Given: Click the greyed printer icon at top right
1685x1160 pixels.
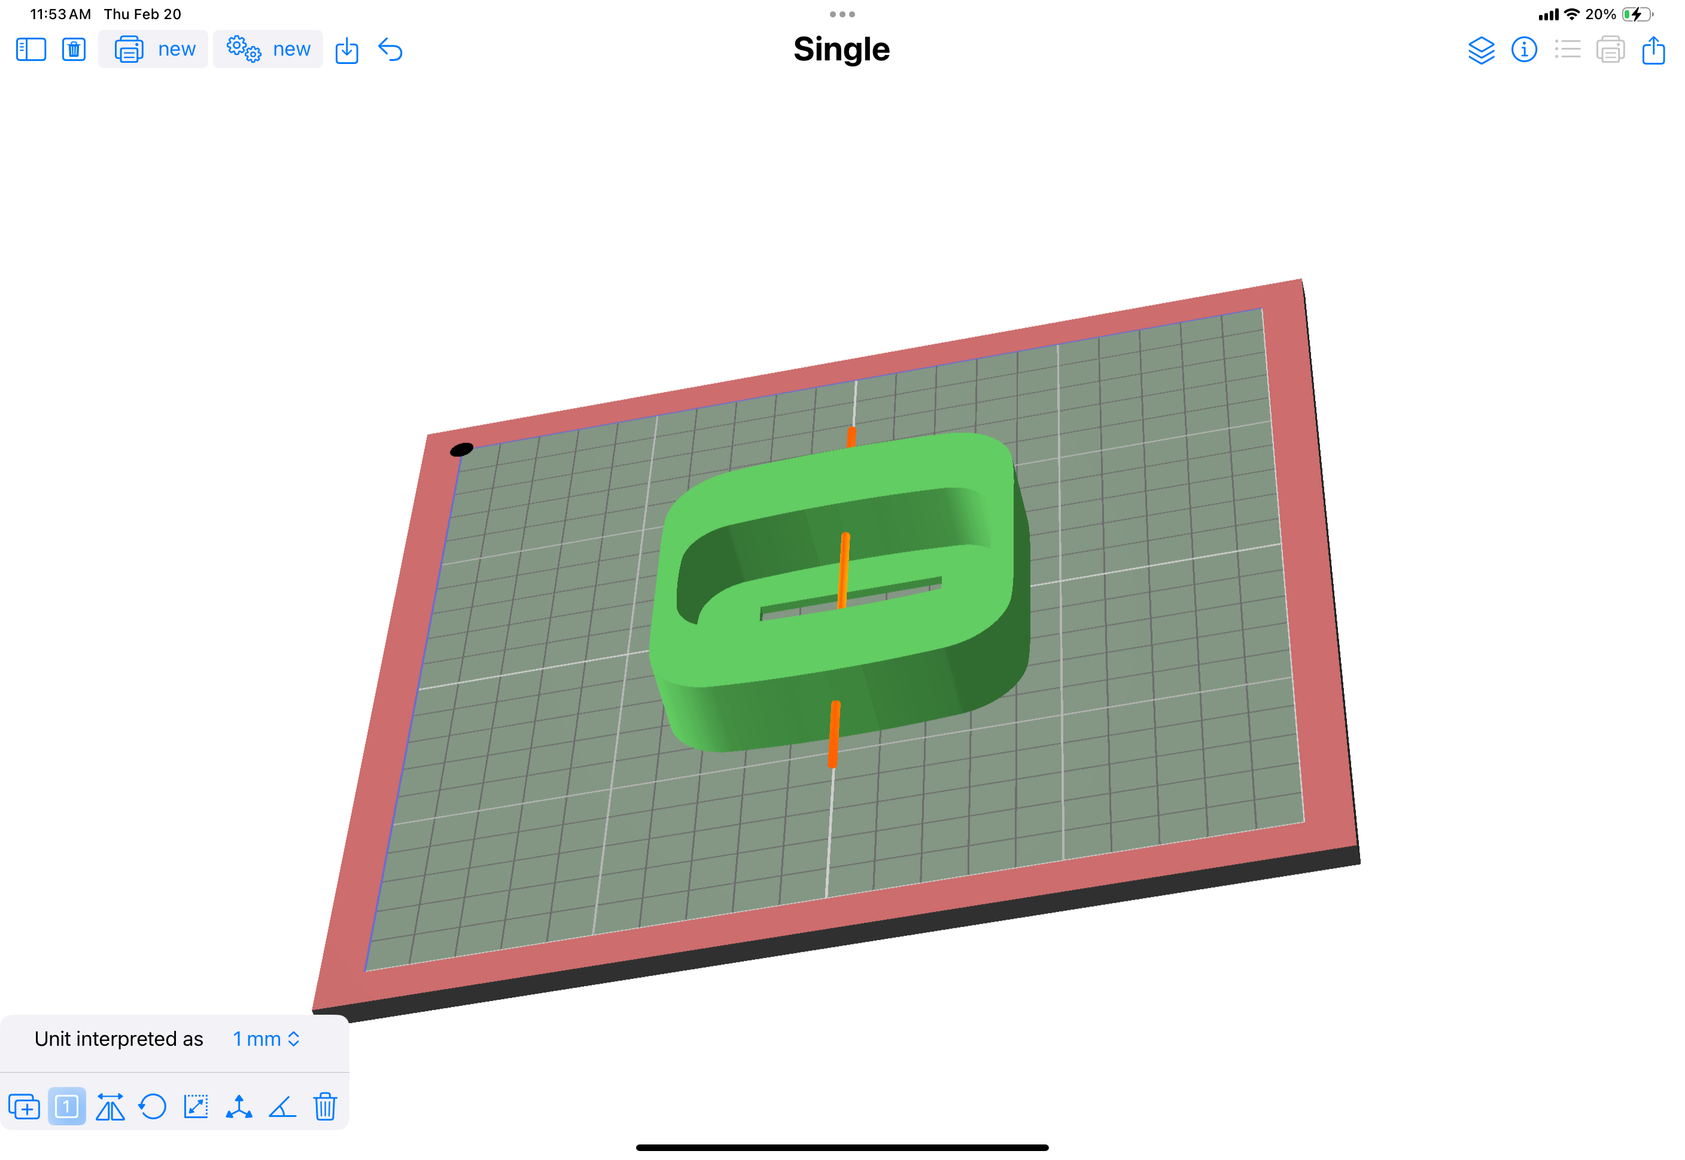Looking at the screenshot, I should tap(1610, 50).
